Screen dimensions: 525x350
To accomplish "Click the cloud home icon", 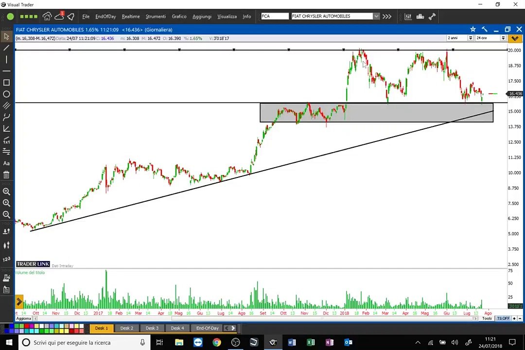I will coord(47,16).
